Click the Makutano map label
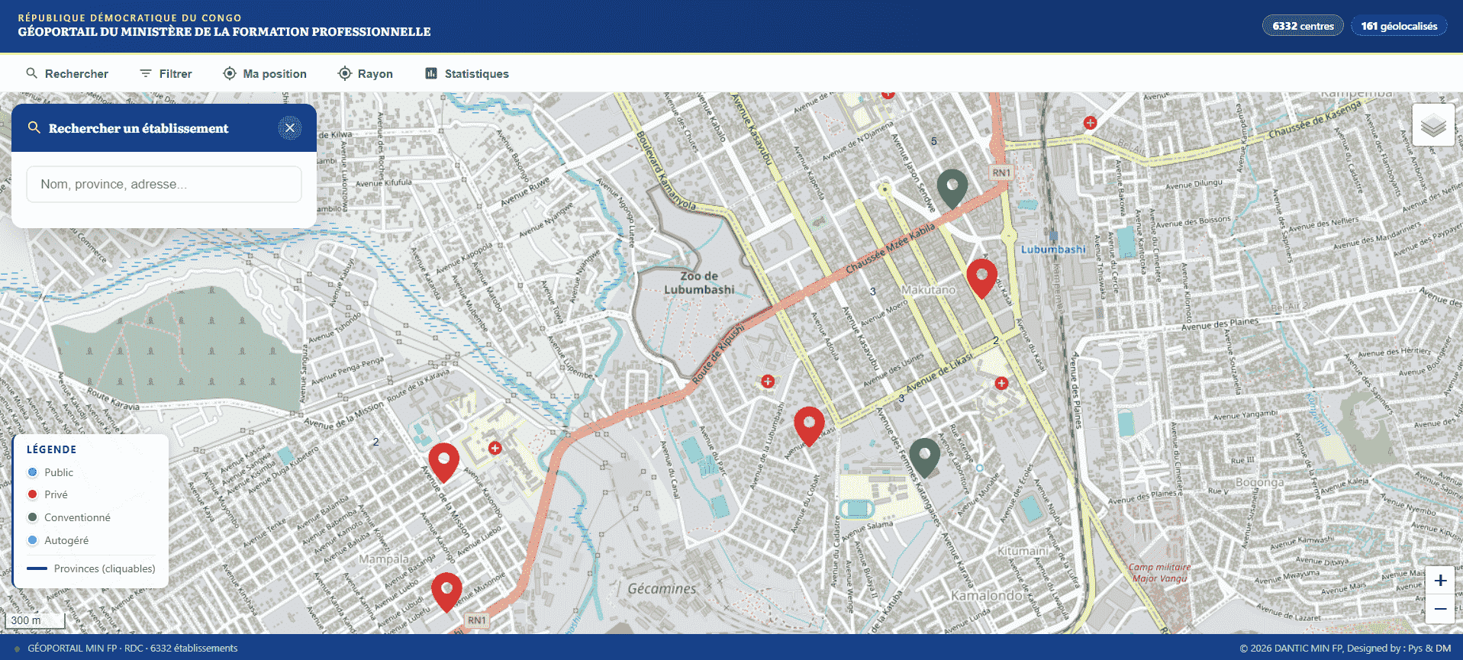The height and width of the screenshot is (660, 1463). pos(928,290)
